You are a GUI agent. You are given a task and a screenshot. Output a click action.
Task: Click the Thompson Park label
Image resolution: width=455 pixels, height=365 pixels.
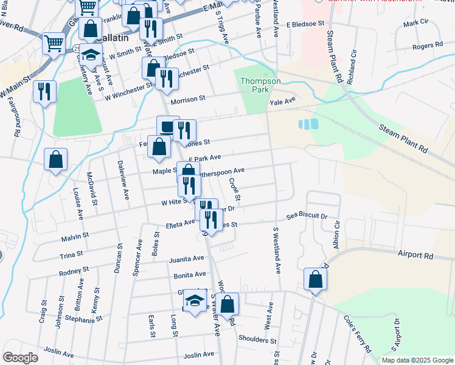260,85
